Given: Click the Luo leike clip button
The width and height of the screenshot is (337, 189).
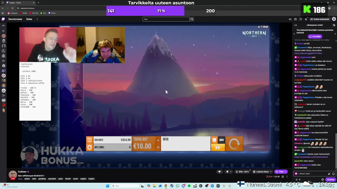Looking at the screenshot, I should [315, 36].
